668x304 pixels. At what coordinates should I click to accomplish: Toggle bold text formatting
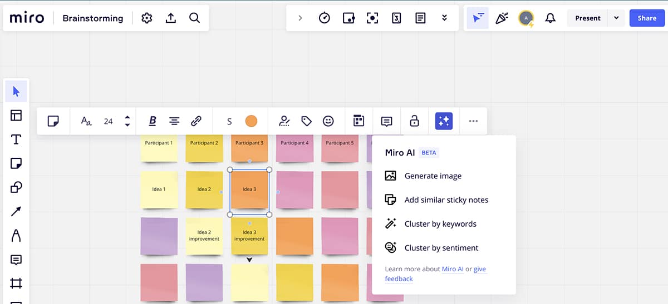click(153, 121)
